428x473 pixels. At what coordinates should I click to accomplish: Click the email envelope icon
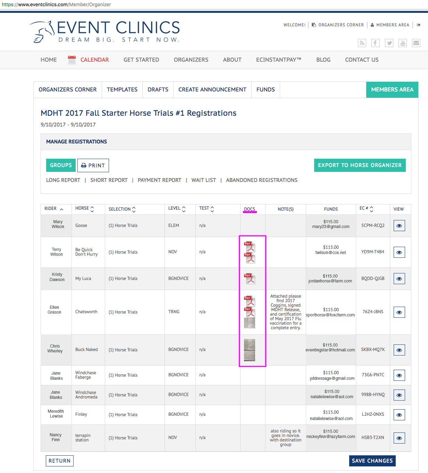pyautogui.click(x=416, y=43)
